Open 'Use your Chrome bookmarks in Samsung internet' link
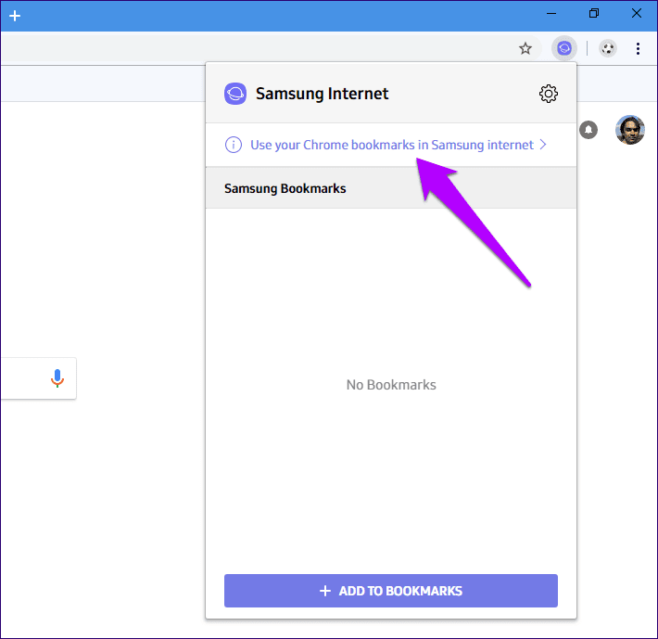 click(x=391, y=145)
